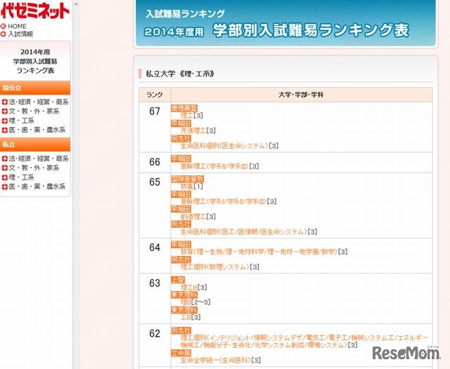Click arrow icon beside 国公立 文・教・外・家系
Screen dimensions: 450x369
coord(5,112)
